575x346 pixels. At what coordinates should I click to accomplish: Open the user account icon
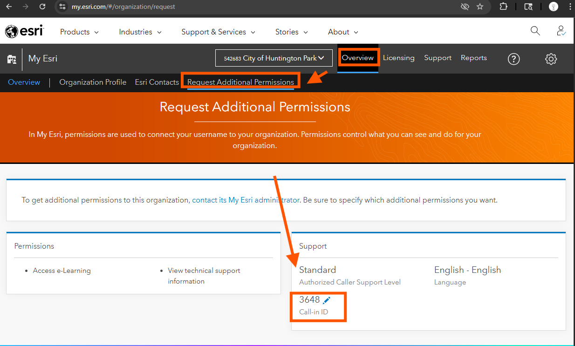(561, 31)
